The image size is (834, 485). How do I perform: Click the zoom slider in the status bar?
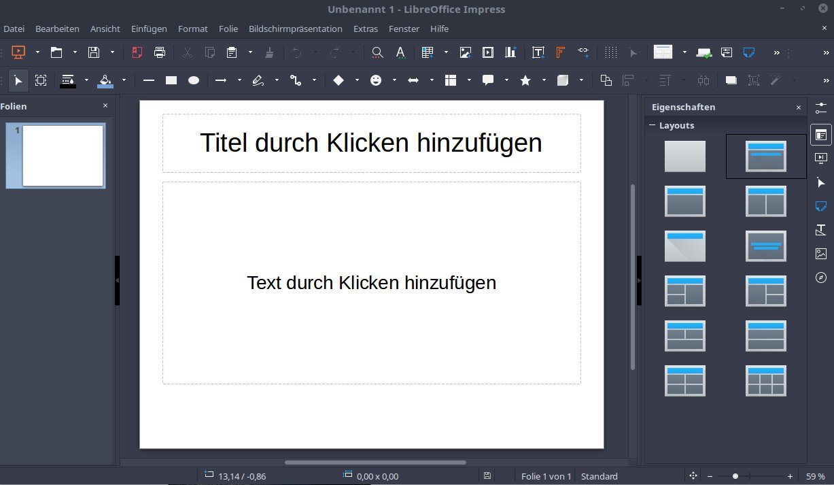coord(736,476)
